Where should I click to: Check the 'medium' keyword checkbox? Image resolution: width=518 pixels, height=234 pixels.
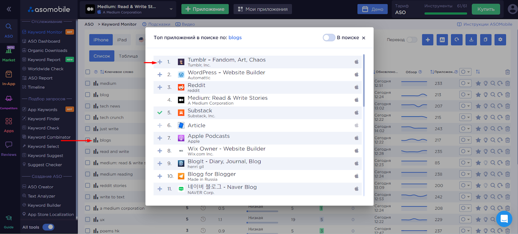[88, 83]
